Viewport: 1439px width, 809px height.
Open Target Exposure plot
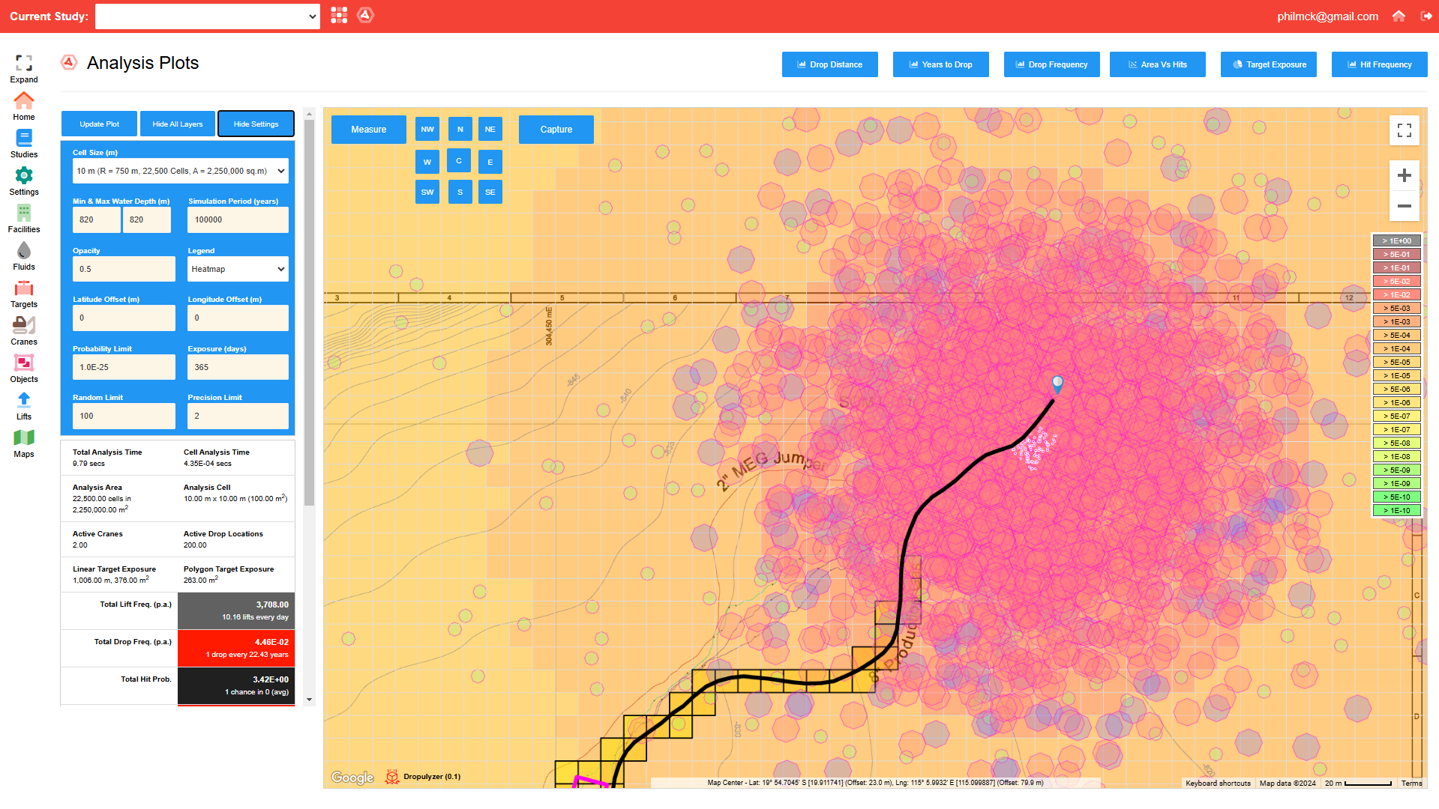(x=1269, y=64)
